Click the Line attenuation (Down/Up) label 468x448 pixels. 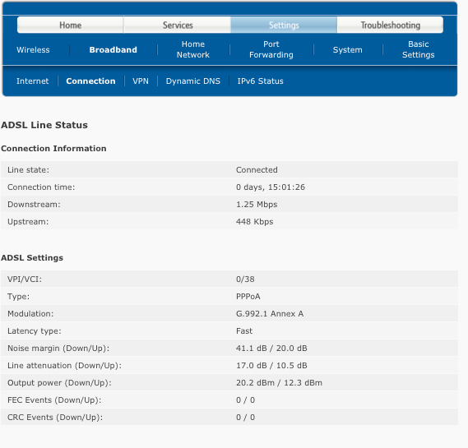tap(64, 366)
